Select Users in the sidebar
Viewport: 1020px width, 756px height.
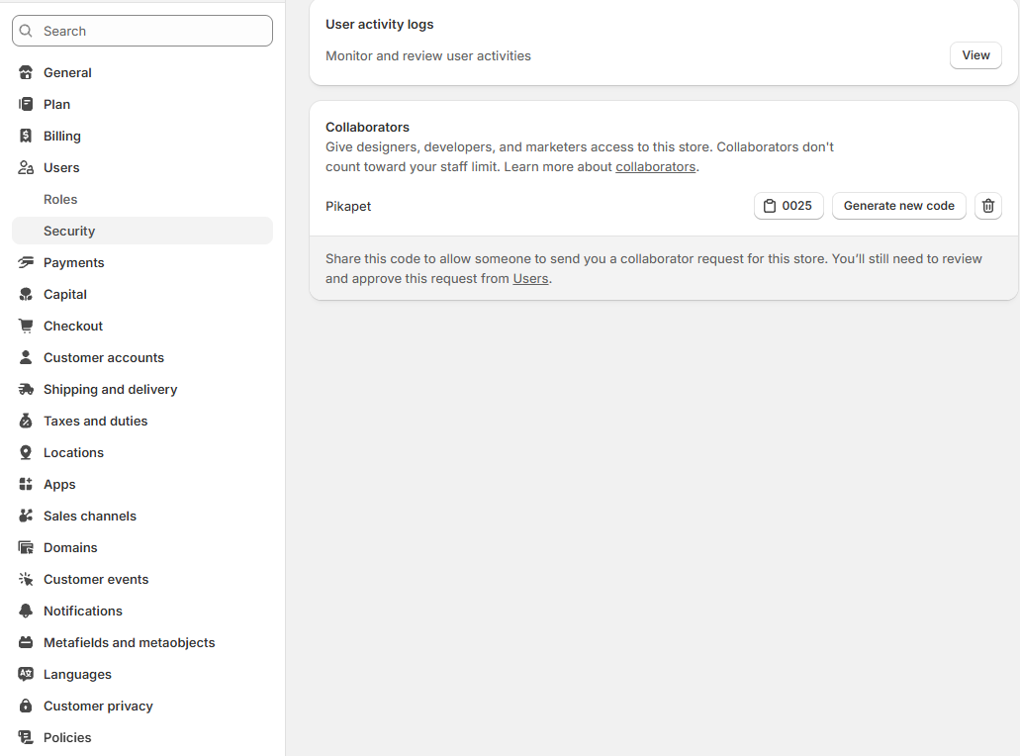(x=141, y=167)
